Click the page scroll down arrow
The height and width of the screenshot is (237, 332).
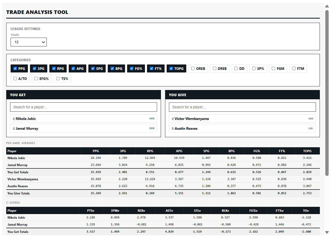tap(327, 232)
